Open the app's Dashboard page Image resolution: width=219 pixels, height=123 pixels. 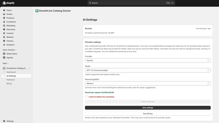tap(11, 72)
